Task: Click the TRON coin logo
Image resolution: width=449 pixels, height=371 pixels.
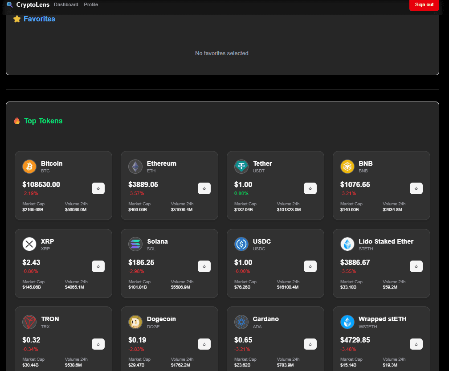Action: (x=29, y=322)
